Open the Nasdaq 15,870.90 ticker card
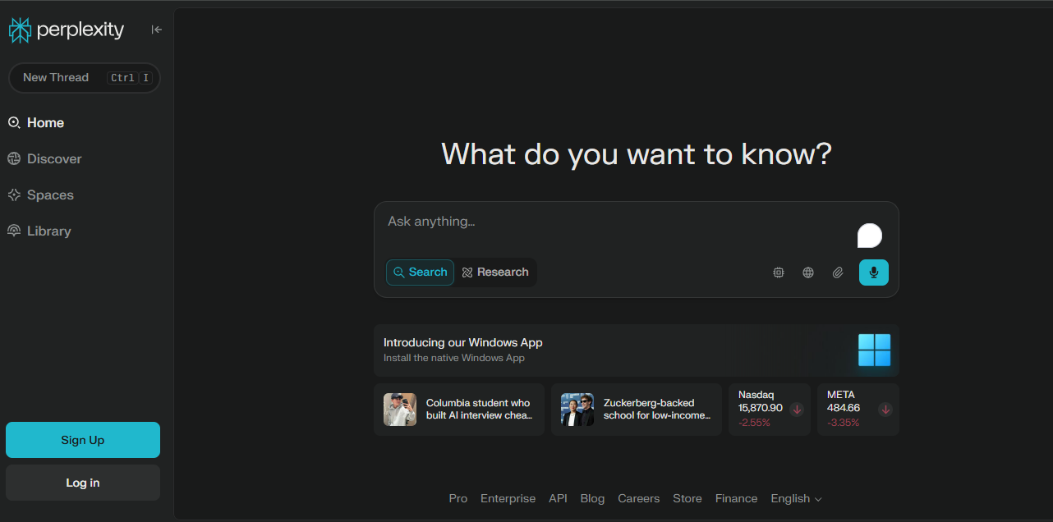The height and width of the screenshot is (522, 1053). click(x=770, y=410)
